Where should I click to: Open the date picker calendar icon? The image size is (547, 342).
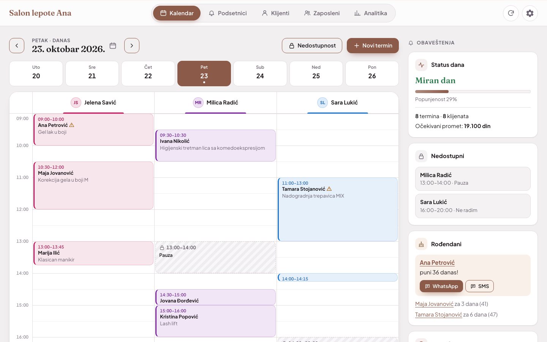coord(113,46)
